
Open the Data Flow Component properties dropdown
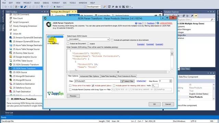[x=214, y=77]
